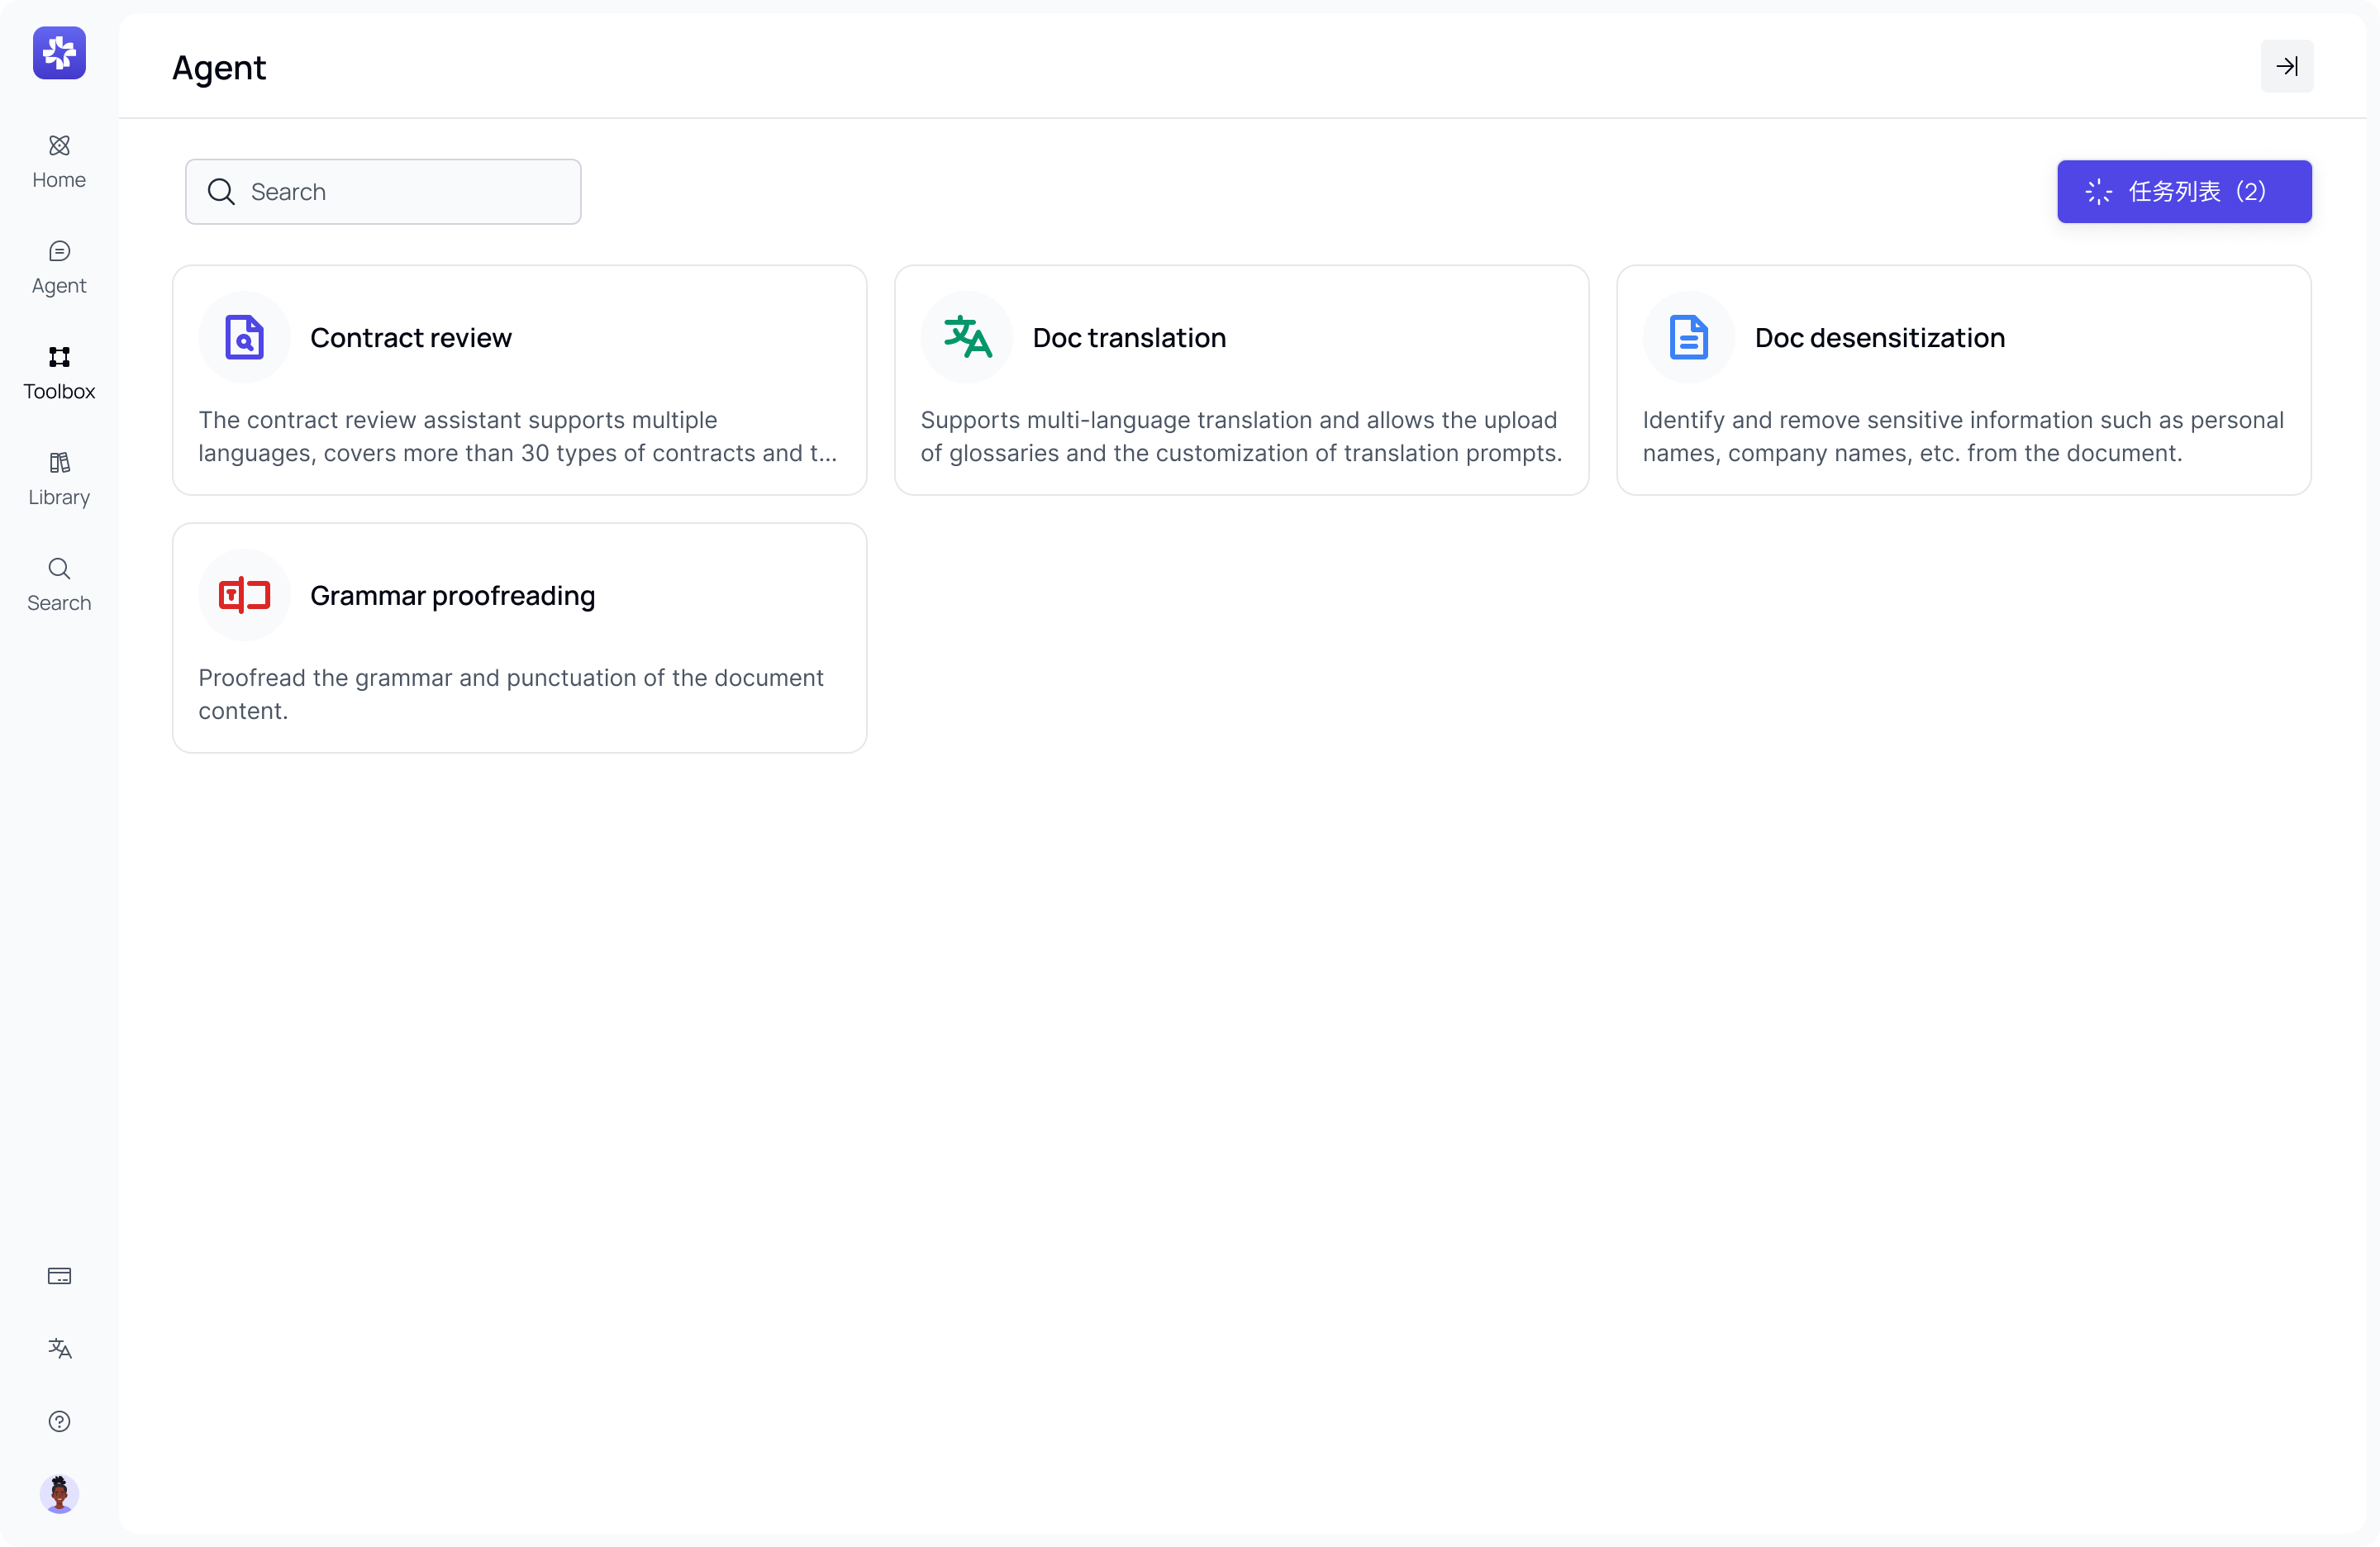Click the billing card icon in sidebar

pos(59,1276)
